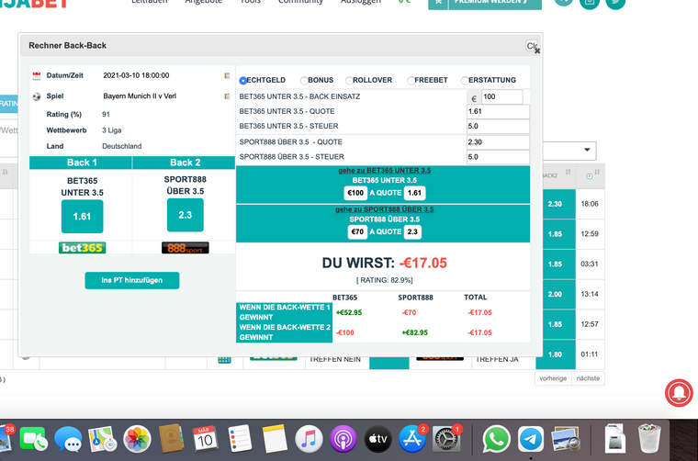Image resolution: width=698 pixels, height=461 pixels.
Task: Click the Back 1 column header
Action: [x=81, y=163]
